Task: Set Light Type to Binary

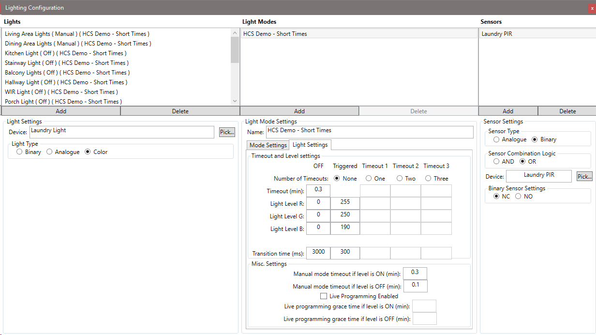Action: [x=19, y=152]
